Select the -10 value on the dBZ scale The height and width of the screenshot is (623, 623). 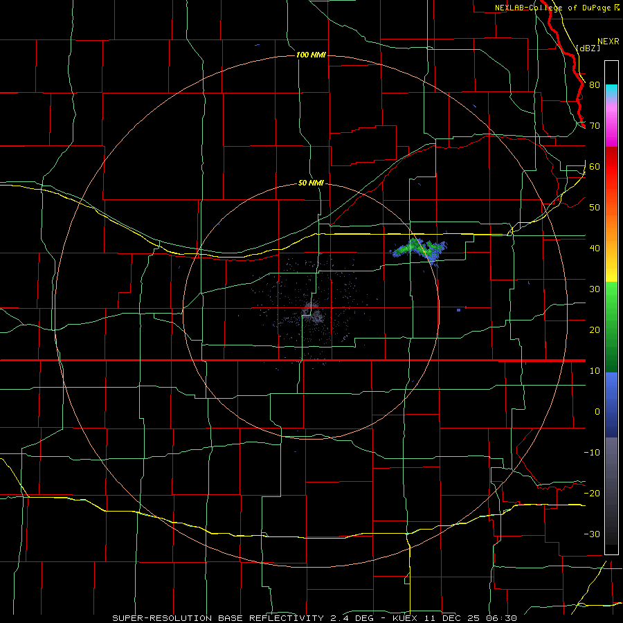pyautogui.click(x=592, y=453)
